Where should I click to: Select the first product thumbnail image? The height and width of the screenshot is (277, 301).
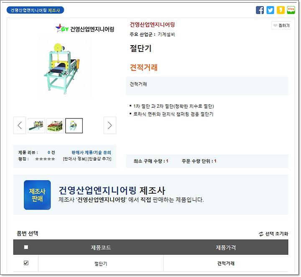pyautogui.click(x=36, y=126)
